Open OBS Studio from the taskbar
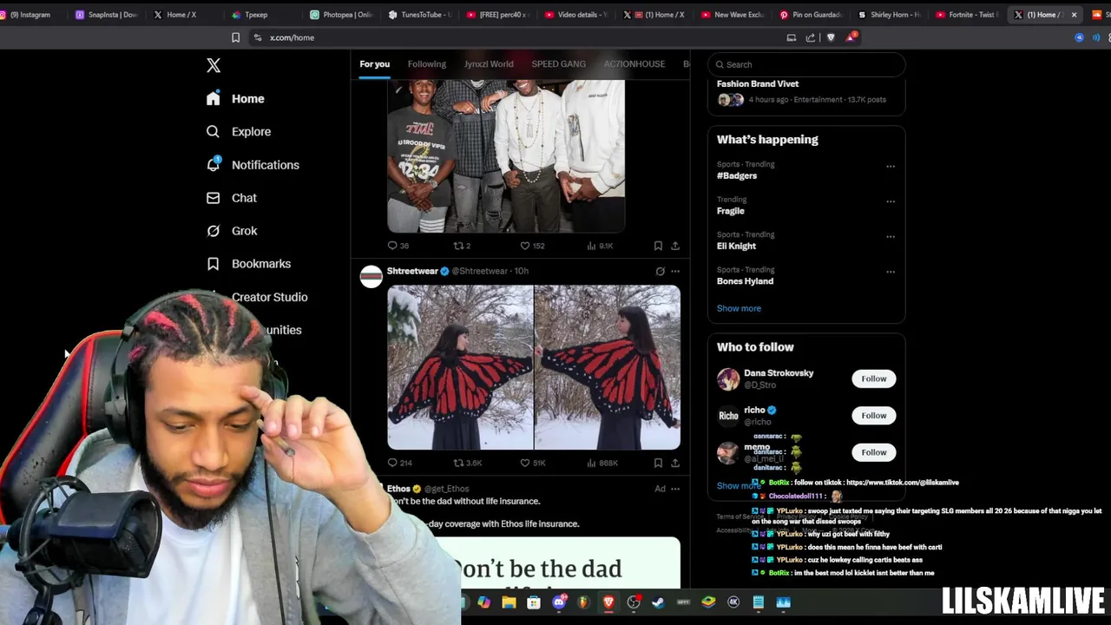1111x625 pixels. [634, 602]
